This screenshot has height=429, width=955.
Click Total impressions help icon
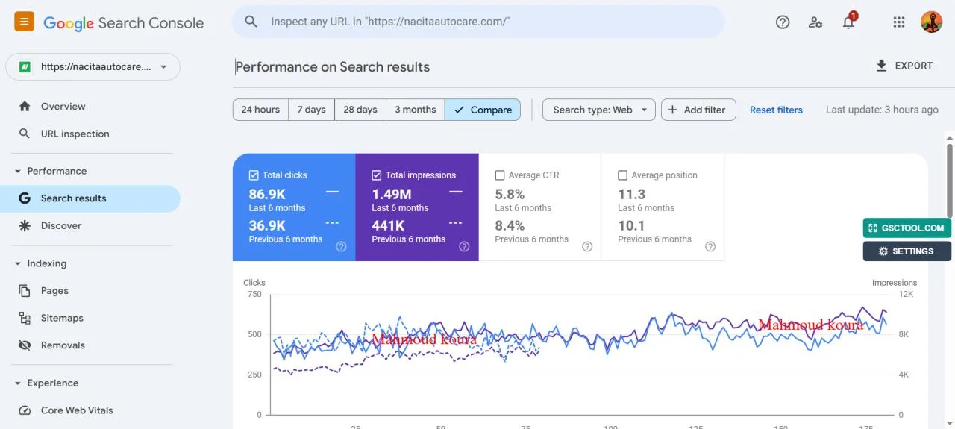pos(464,246)
